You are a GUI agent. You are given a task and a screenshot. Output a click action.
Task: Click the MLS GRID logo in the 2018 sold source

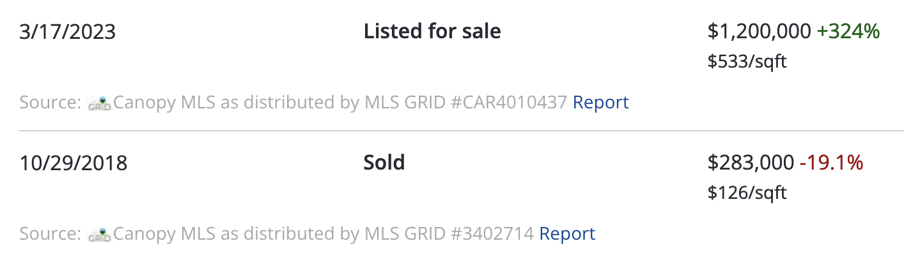(99, 235)
